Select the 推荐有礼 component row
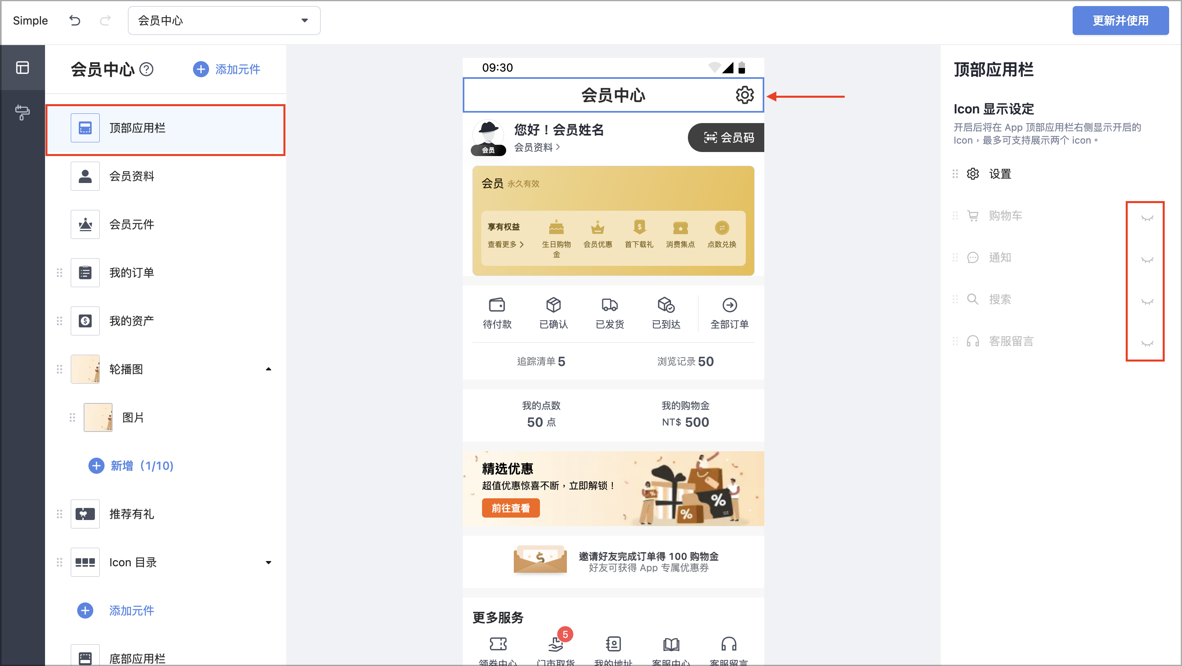This screenshot has width=1182, height=666. [x=166, y=514]
